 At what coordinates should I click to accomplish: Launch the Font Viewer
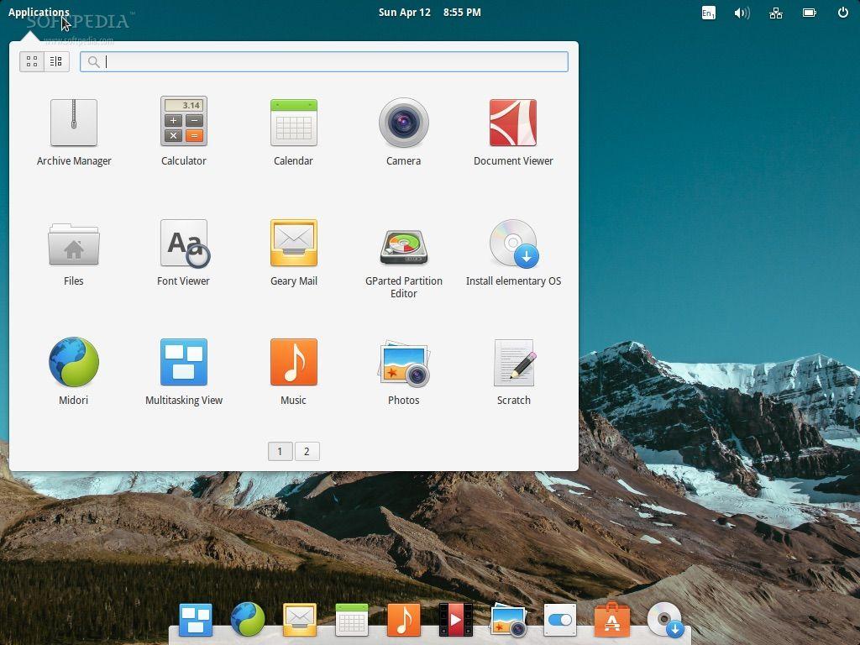point(183,243)
